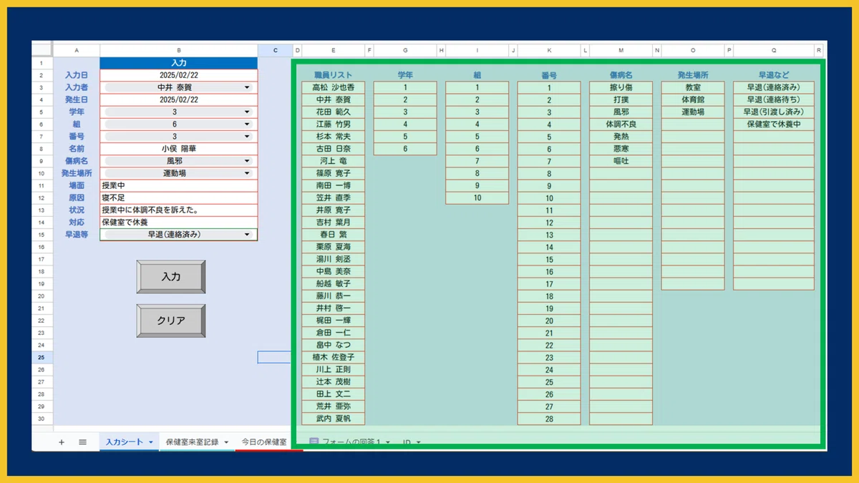This screenshot has width=859, height=483.
Task: Select column G header
Action: pos(405,51)
